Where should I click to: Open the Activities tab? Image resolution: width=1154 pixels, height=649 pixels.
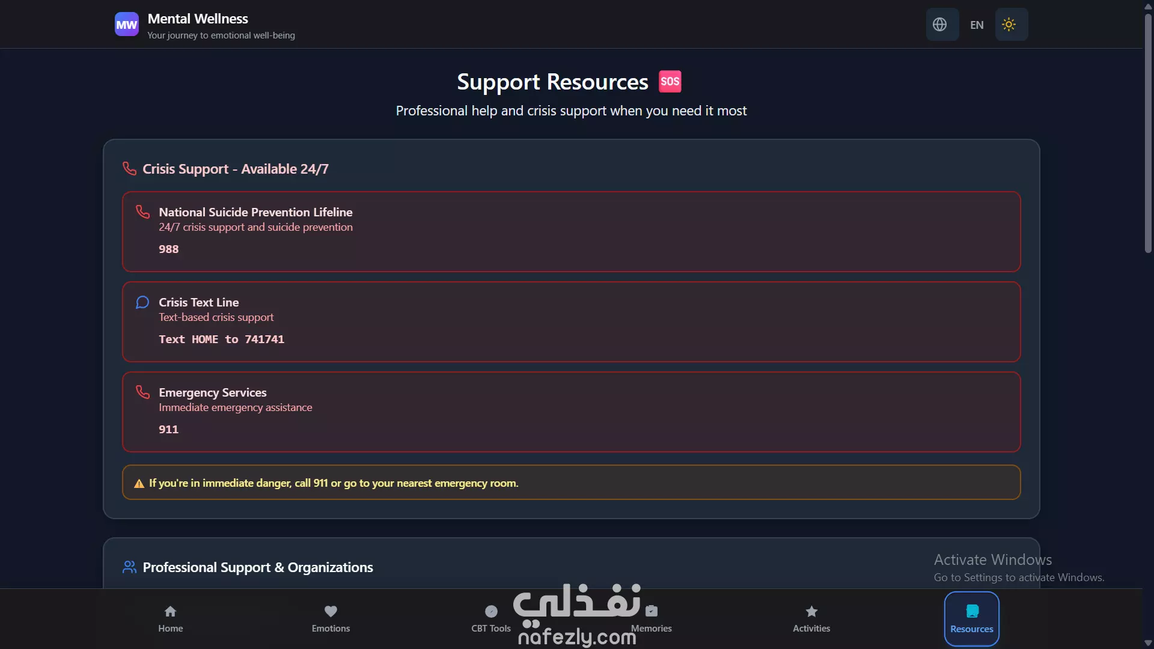[811, 619]
